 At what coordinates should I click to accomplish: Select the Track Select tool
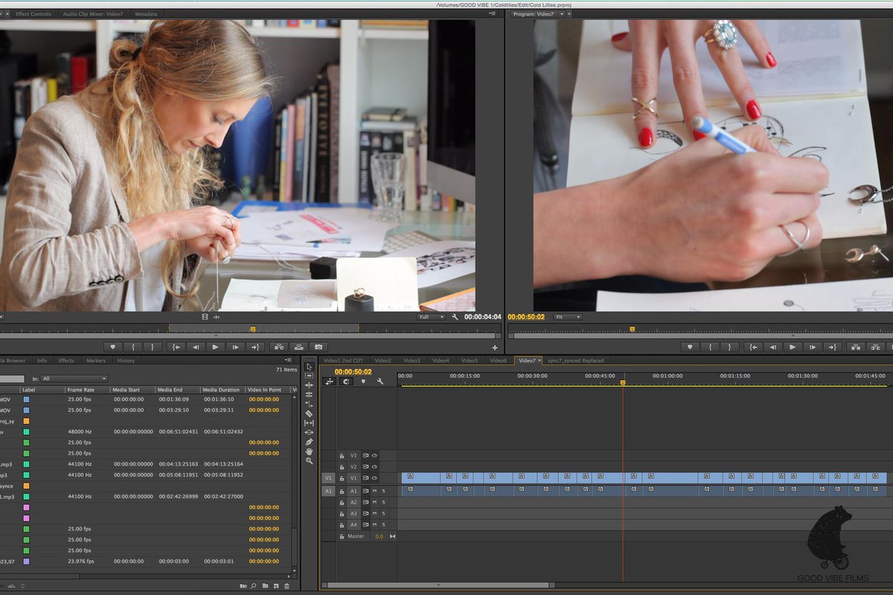309,376
